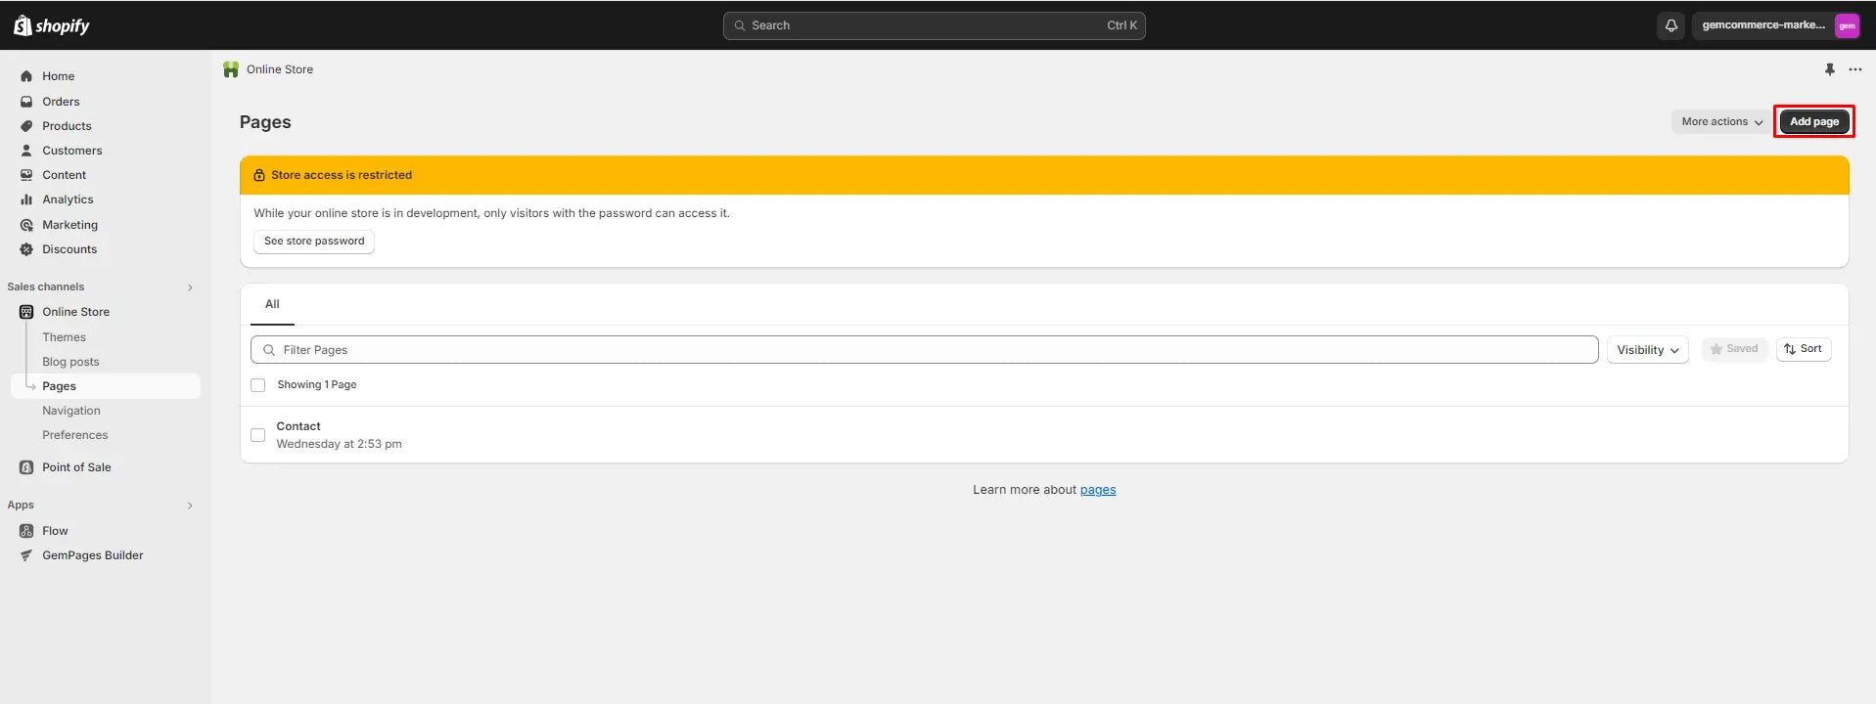Open the notifications bell icon
Screen dimensions: 1876x704
point(1670,25)
